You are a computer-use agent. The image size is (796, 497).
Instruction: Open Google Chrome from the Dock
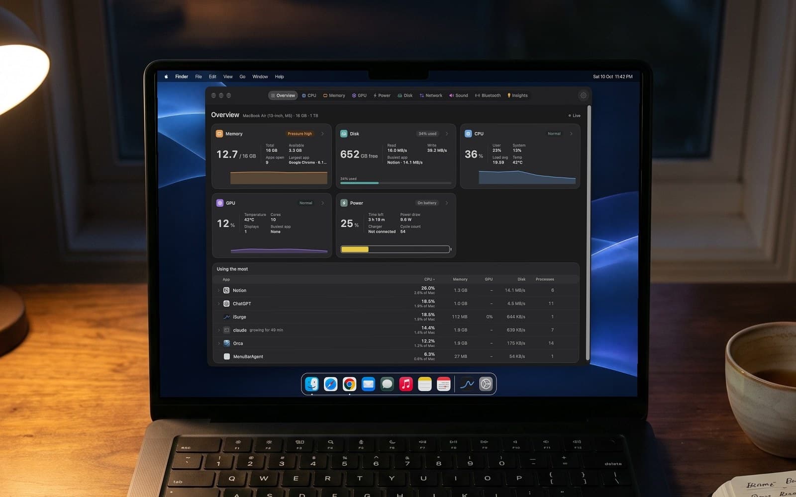click(x=349, y=384)
